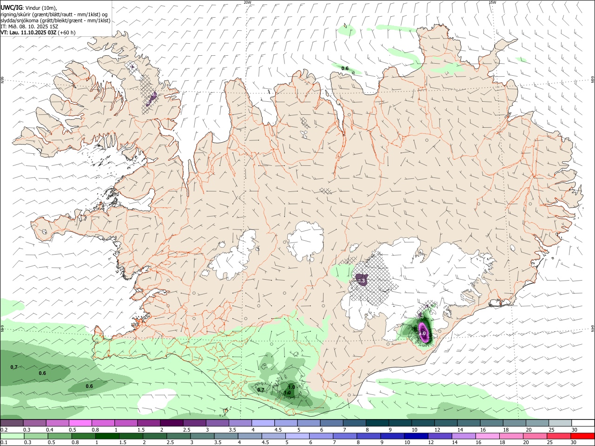Click the deep navy blue swatch at 10 in lower legend
This screenshot has width=595, height=446.
416,436
